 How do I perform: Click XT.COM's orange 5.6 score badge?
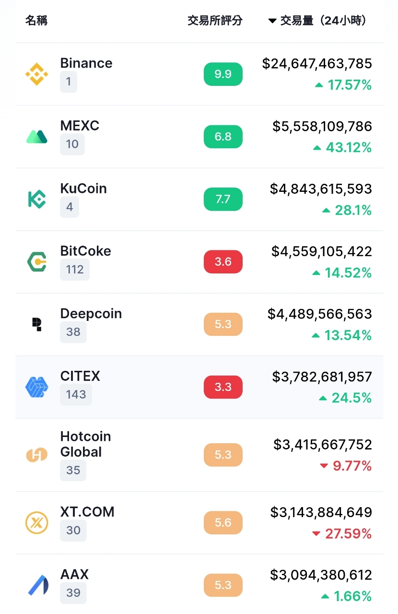click(223, 523)
